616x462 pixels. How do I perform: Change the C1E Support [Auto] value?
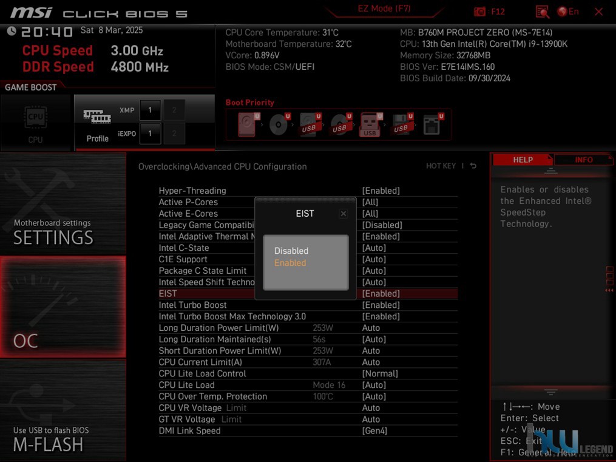coord(374,259)
